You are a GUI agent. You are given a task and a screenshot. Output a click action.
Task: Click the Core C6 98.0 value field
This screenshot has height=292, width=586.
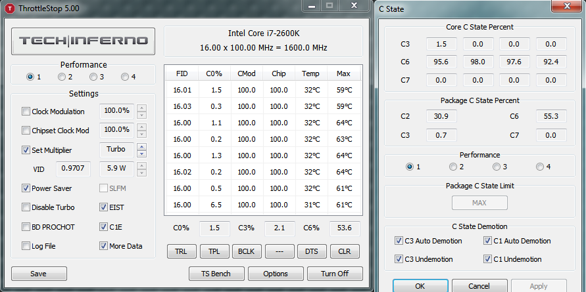point(478,62)
